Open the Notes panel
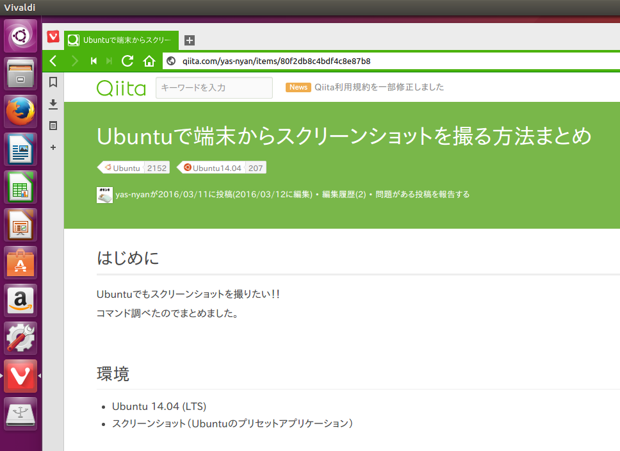 [53, 126]
